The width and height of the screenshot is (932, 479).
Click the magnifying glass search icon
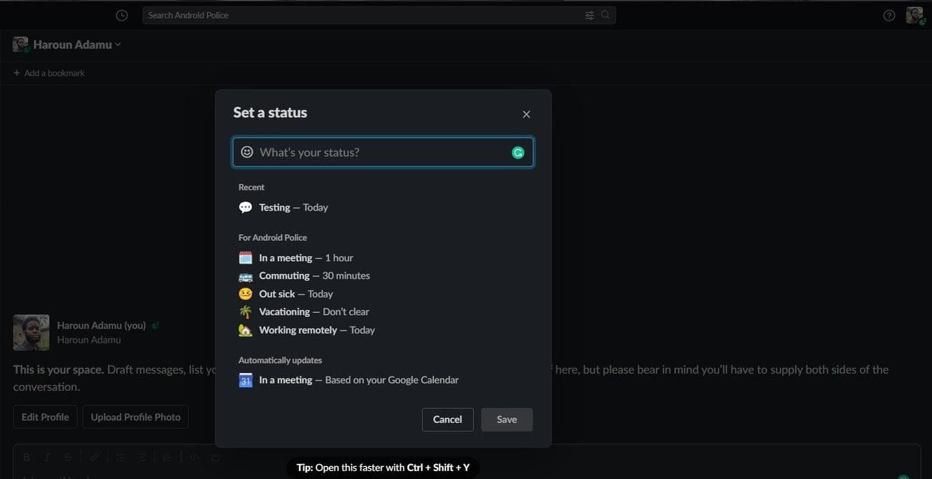tap(604, 14)
